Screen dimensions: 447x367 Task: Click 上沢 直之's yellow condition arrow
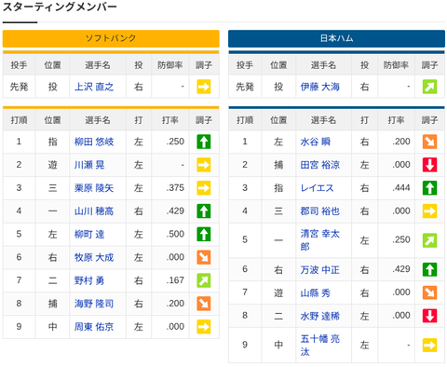(204, 87)
